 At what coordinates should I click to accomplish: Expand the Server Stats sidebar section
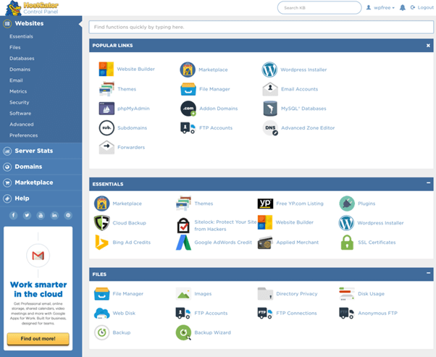[x=41, y=151]
